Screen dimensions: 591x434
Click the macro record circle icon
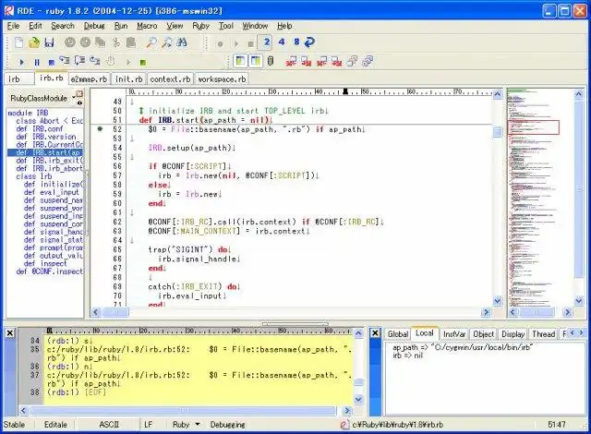tap(220, 44)
